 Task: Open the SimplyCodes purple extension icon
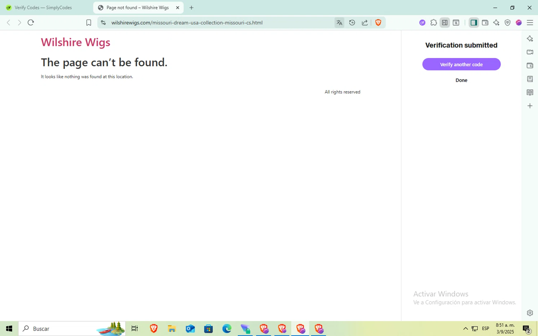coord(422,23)
